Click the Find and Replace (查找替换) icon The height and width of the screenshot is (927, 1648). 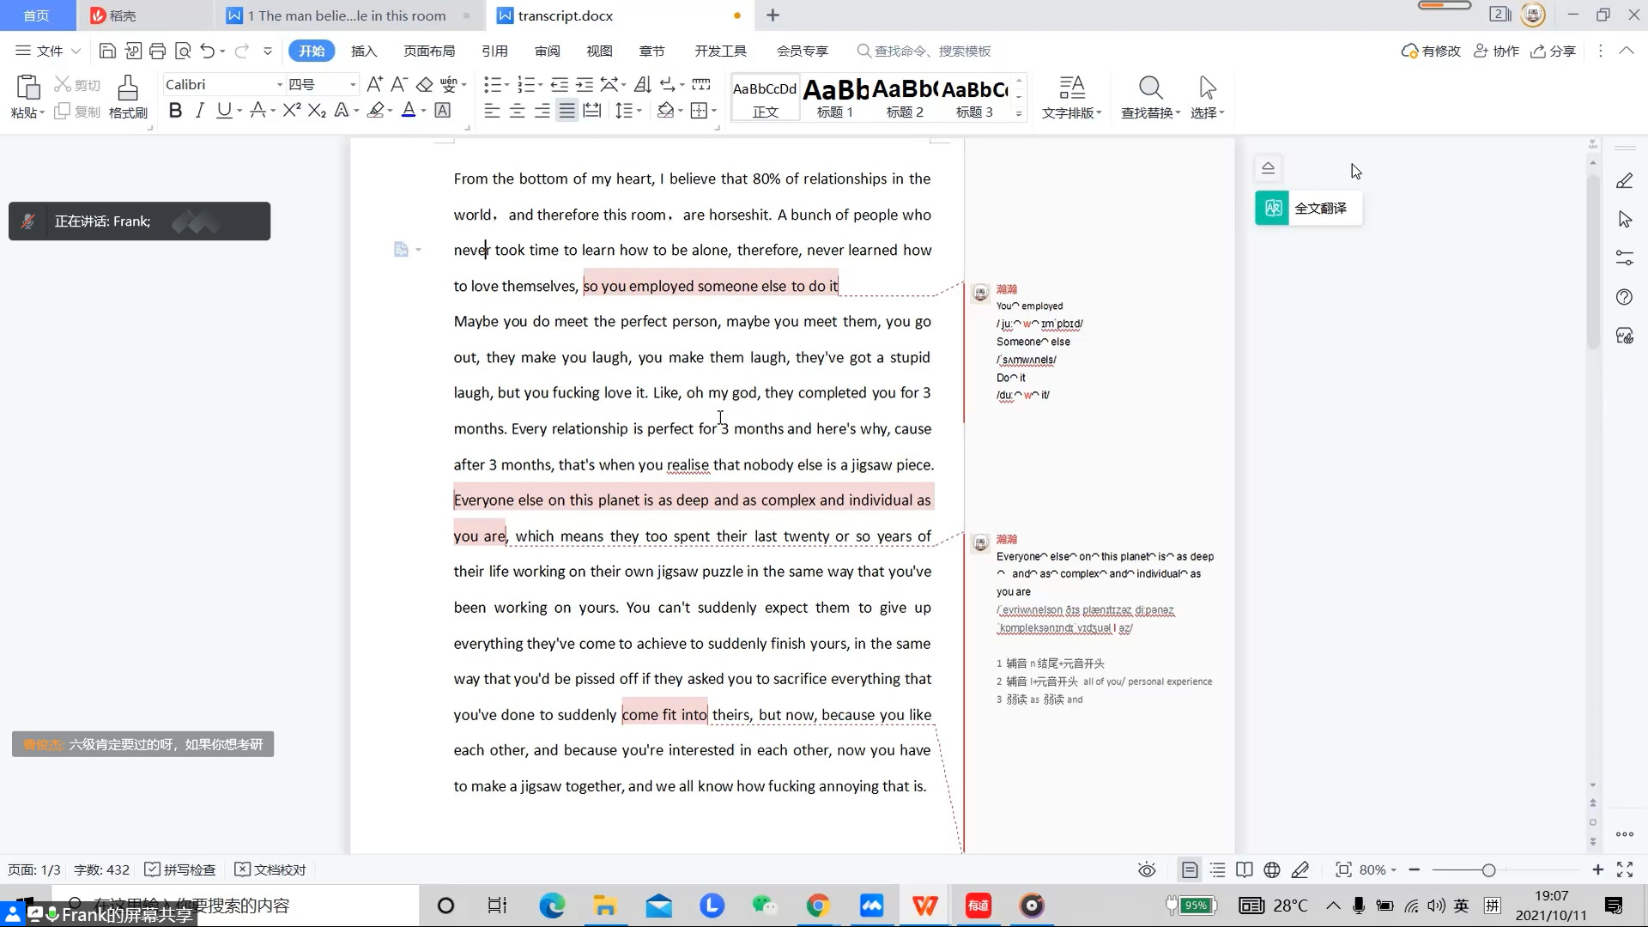[1150, 88]
